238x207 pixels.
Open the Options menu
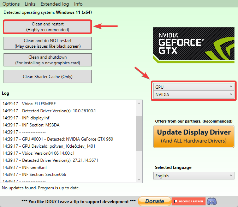click(11, 4)
